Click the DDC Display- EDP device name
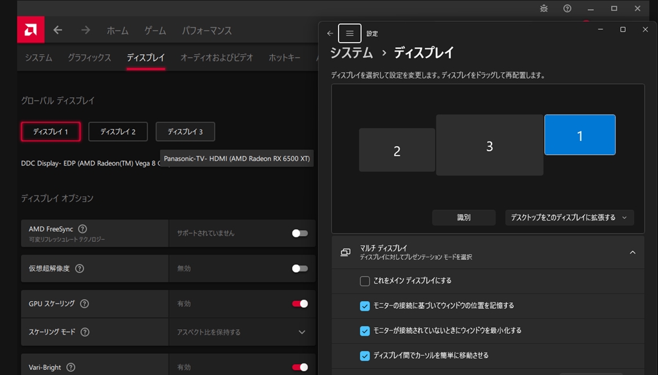 90,163
